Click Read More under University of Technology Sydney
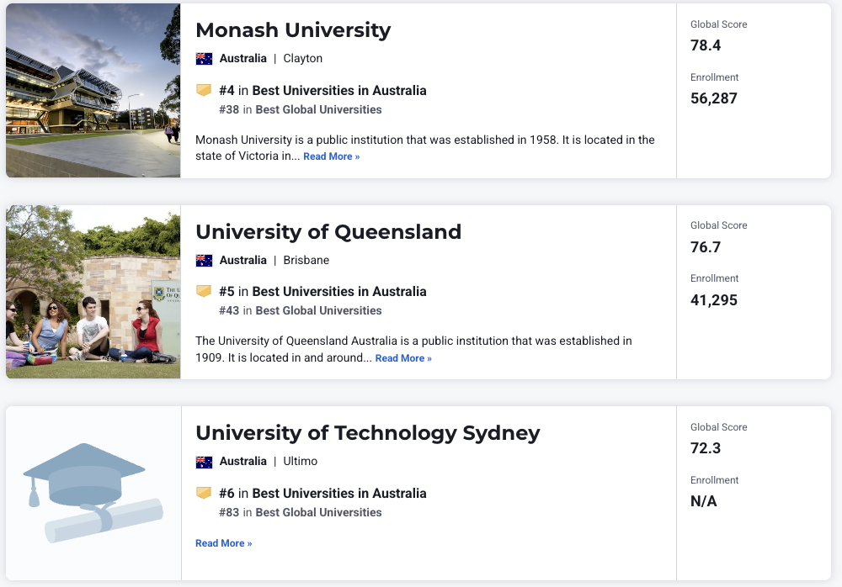 (x=223, y=543)
